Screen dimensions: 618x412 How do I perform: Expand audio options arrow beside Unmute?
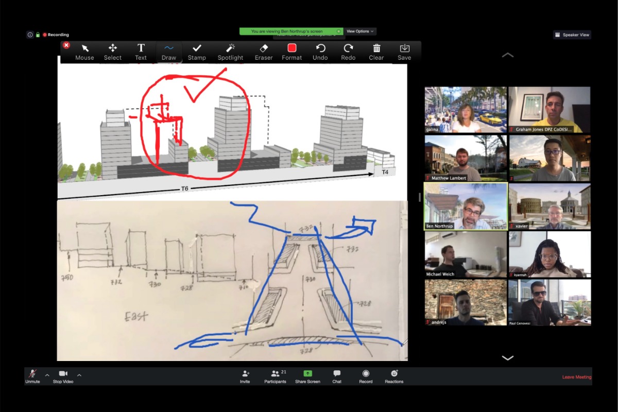[x=47, y=375]
